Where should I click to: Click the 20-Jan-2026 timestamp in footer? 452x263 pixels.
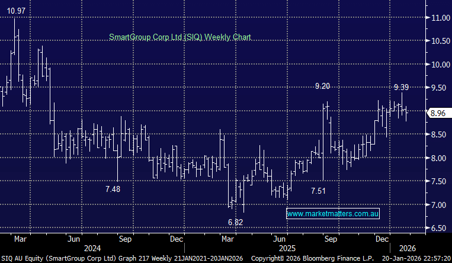(x=414, y=259)
